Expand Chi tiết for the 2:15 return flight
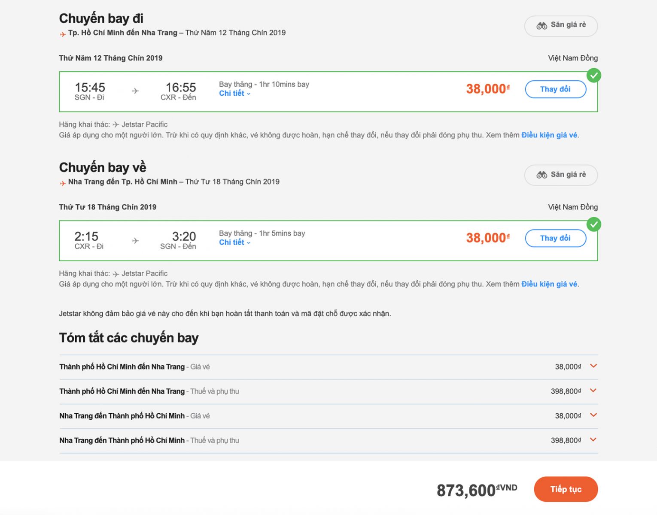Image resolution: width=657 pixels, height=515 pixels. pyautogui.click(x=234, y=242)
